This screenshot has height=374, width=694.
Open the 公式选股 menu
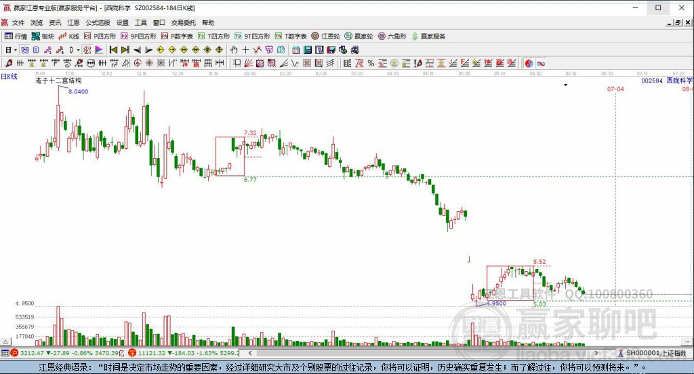98,22
